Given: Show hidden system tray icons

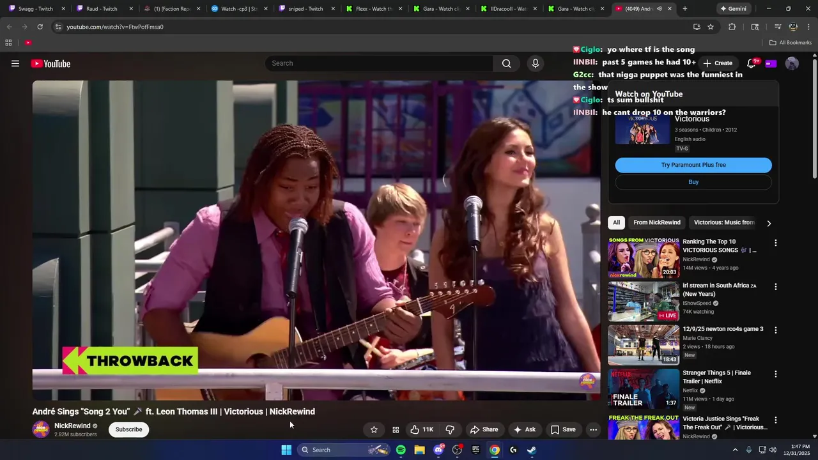Looking at the screenshot, I should coord(735,450).
